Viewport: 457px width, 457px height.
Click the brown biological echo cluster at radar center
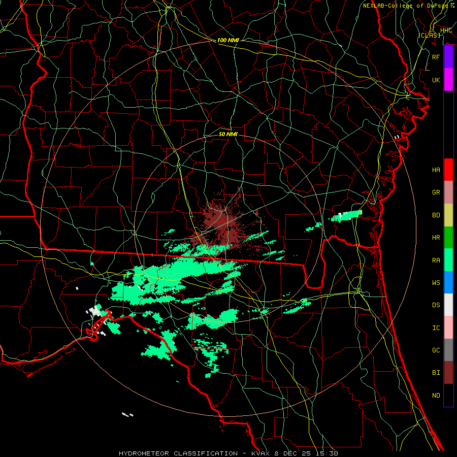227,223
